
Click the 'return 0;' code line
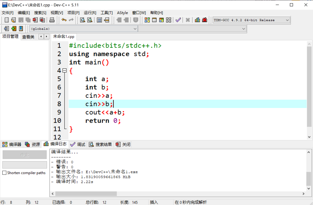tap(103, 121)
